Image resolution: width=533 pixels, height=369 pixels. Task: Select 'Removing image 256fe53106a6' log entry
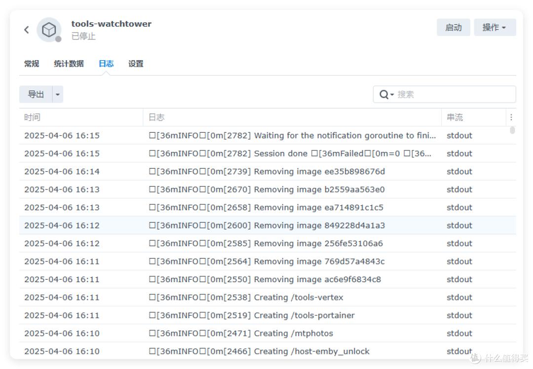point(267,243)
